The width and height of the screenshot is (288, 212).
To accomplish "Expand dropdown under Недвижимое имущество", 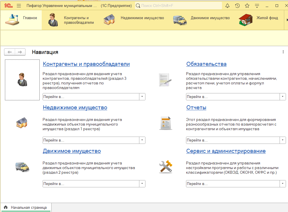I will click(142, 140).
